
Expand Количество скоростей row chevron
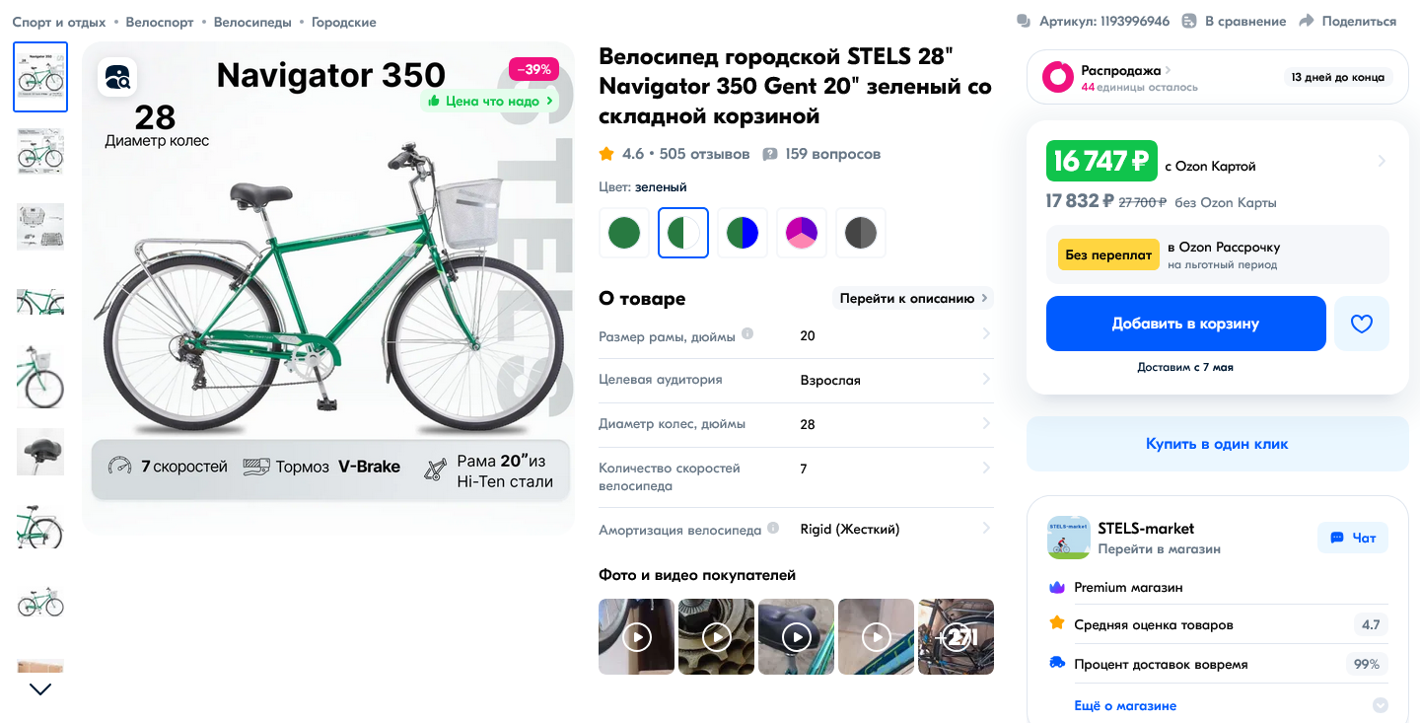[x=986, y=469]
